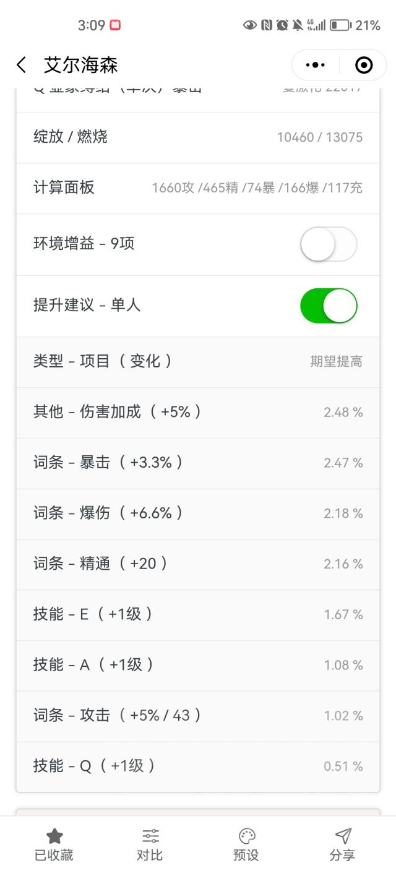The image size is (396, 871).
Task: Select 词条 - 攻击 (+5% / 43) row
Action: 198,716
